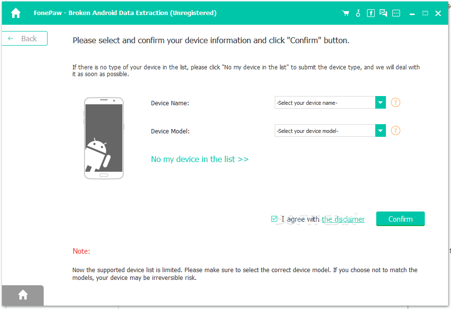Click the register key icon
The height and width of the screenshot is (309, 451).
tap(358, 13)
